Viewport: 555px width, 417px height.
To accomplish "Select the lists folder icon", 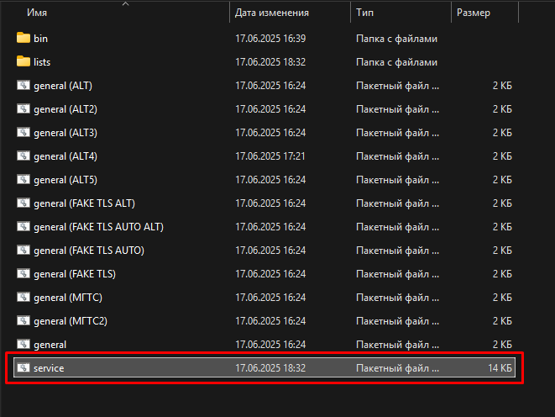I will (x=24, y=61).
